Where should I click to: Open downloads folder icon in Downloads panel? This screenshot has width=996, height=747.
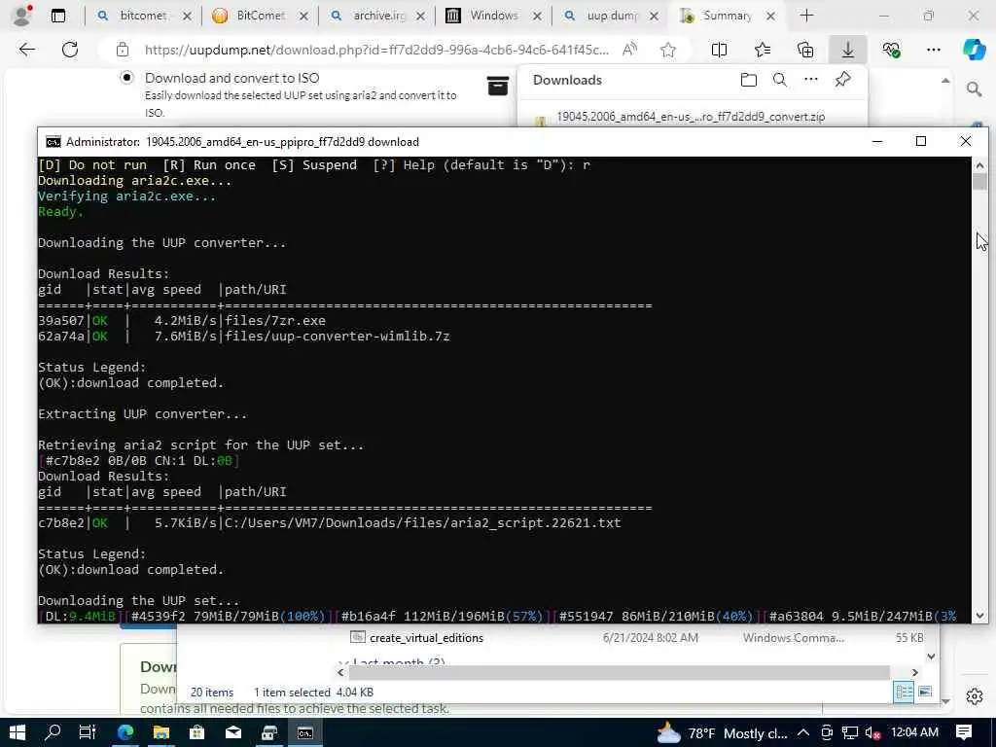[749, 80]
